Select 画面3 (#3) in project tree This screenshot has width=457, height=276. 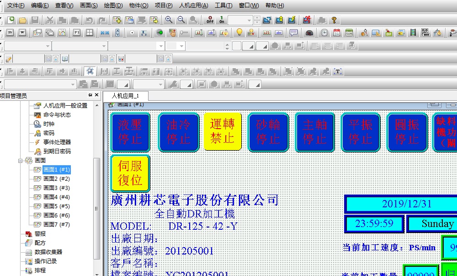(56, 188)
